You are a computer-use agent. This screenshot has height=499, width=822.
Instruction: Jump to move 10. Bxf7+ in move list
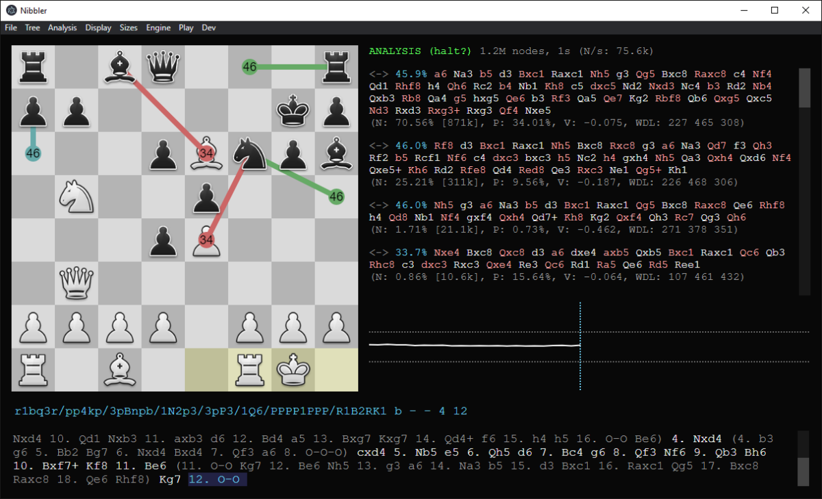click(49, 465)
